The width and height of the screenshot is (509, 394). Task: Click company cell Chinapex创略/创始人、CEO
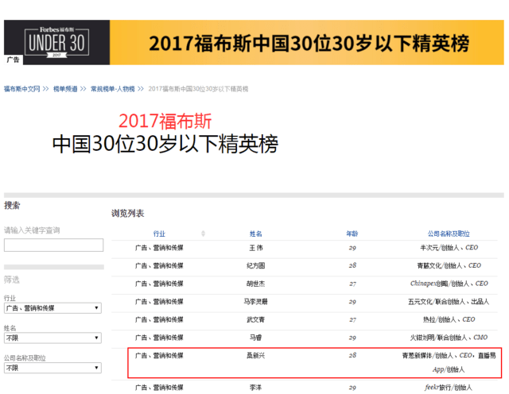(x=449, y=284)
